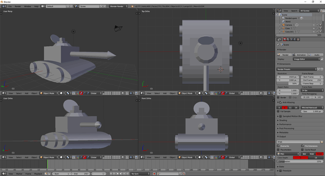Open the Render Layers properties tab icon

288,40
